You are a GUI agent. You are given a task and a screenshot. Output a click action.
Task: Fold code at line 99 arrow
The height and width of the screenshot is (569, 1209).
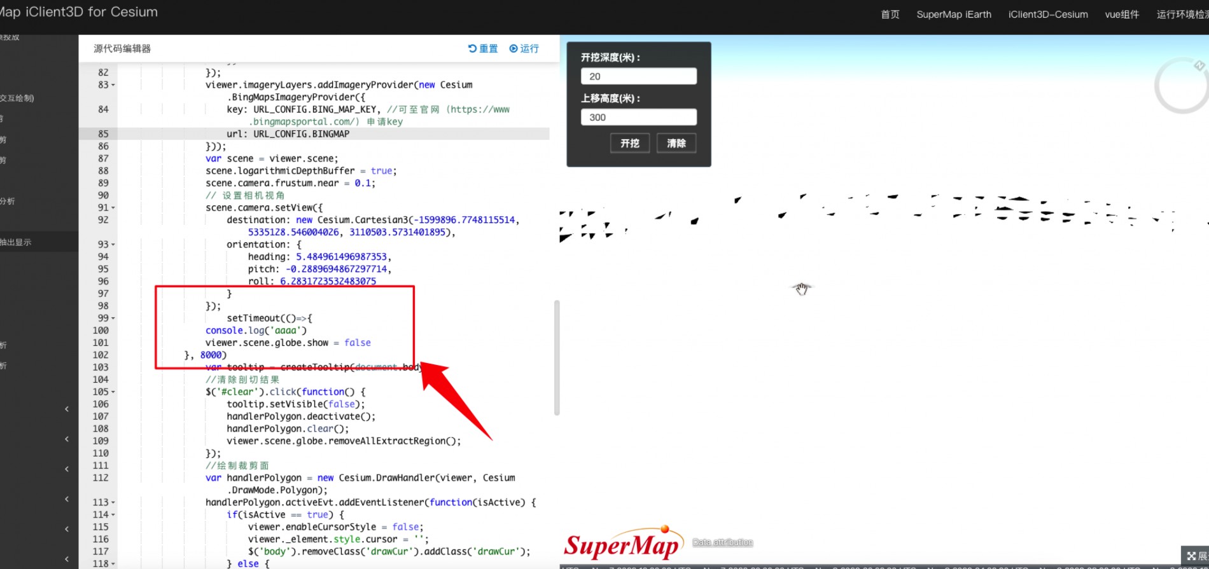(x=113, y=318)
